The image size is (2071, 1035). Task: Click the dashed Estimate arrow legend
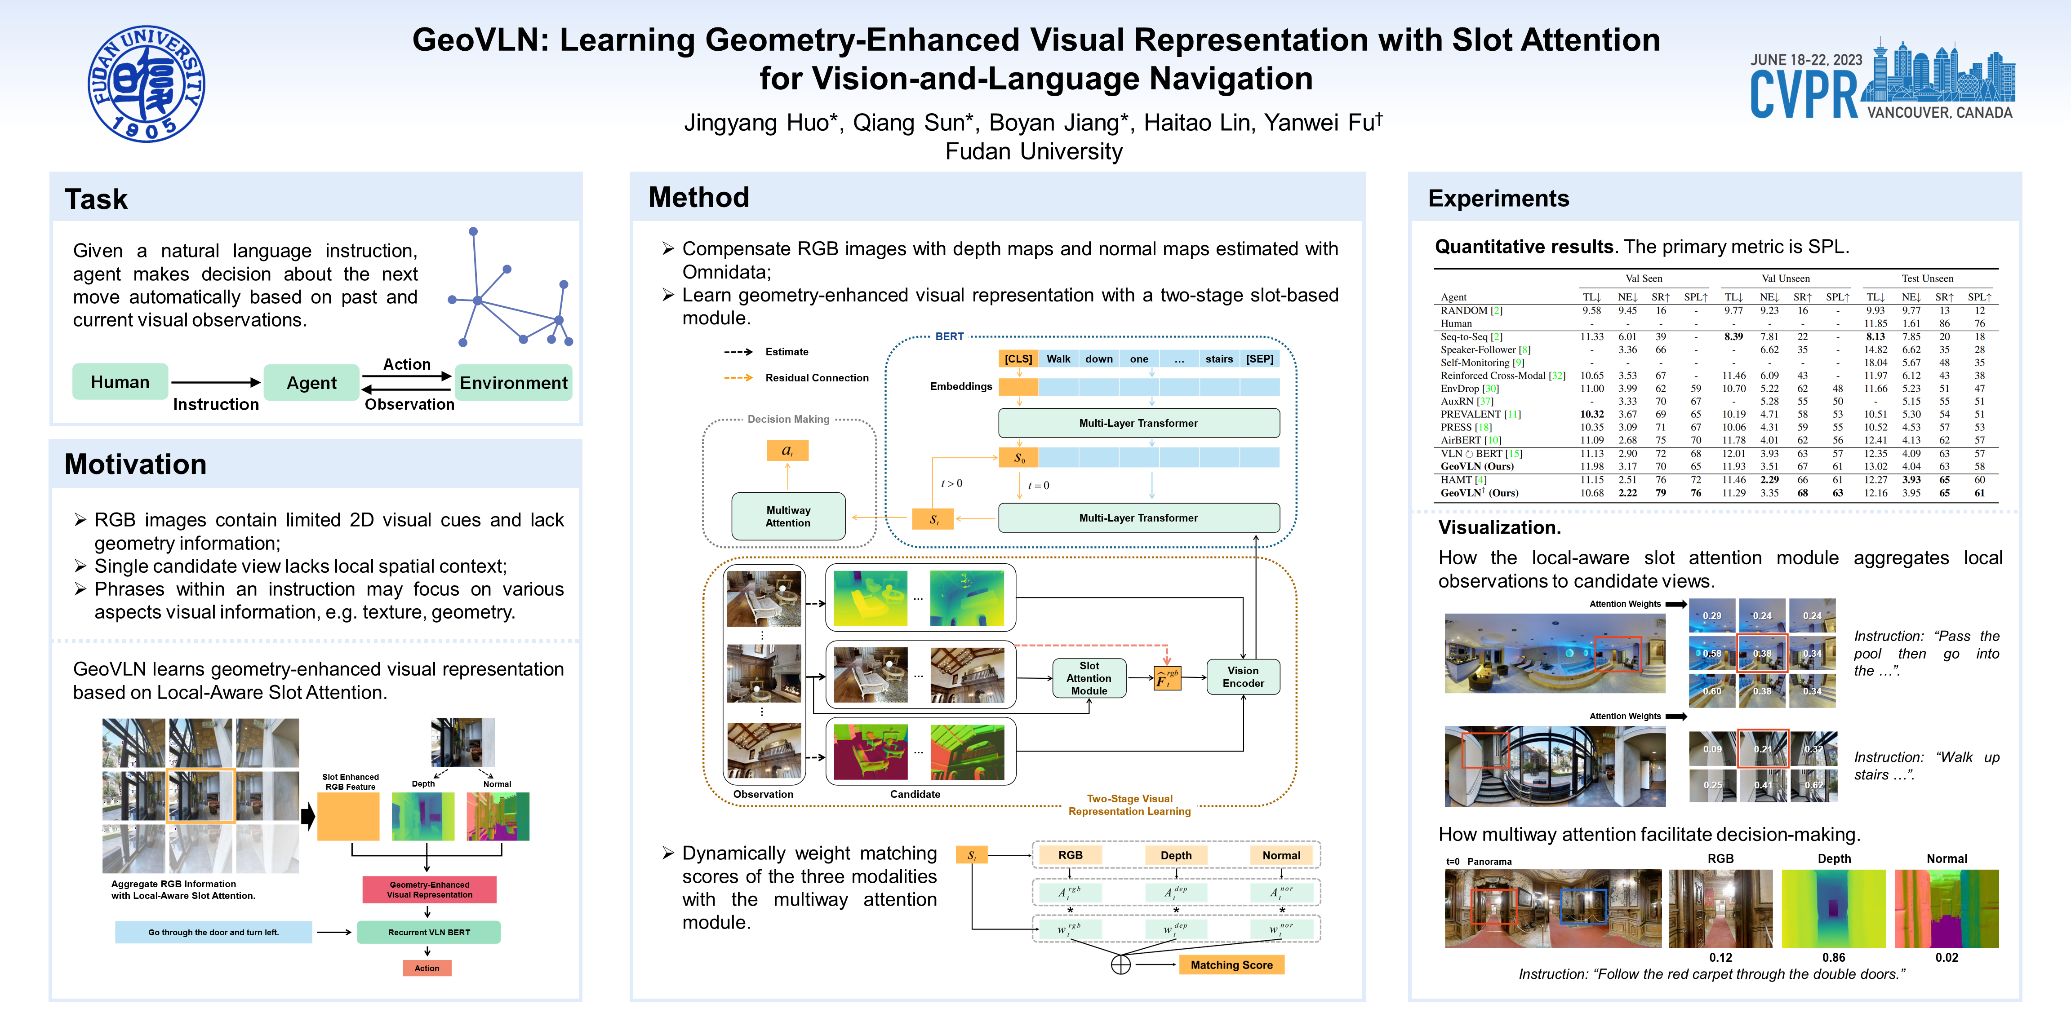point(738,352)
